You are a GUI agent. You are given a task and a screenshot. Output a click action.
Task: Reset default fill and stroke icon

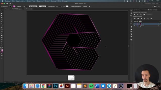[x=1, y=47]
